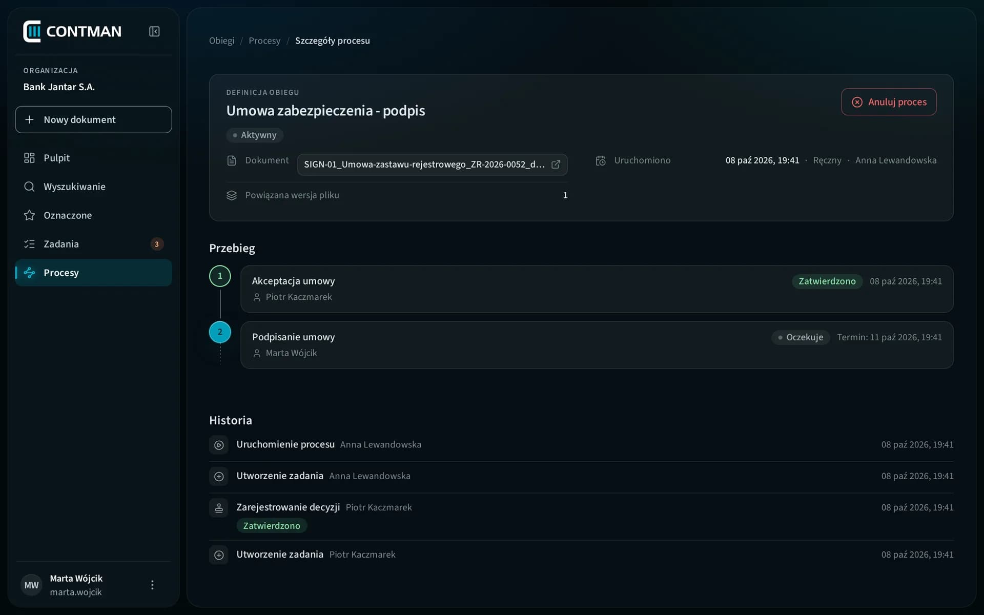Click the Zarejestrowanie decyzji history entry

click(x=581, y=516)
